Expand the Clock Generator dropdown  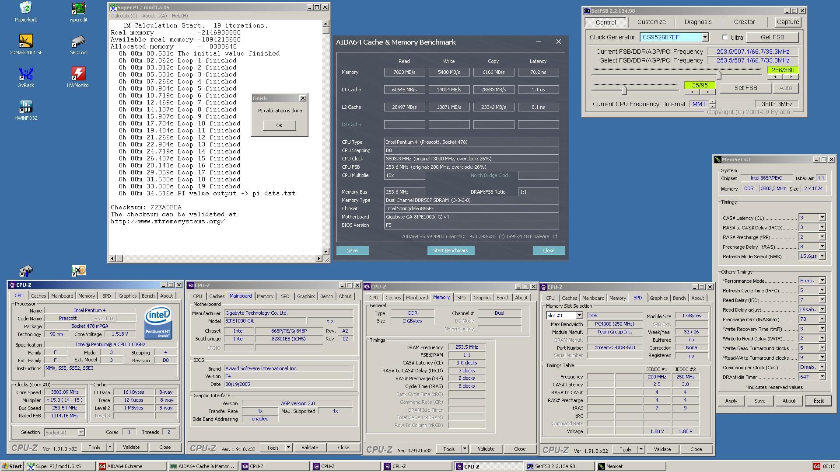tap(705, 38)
